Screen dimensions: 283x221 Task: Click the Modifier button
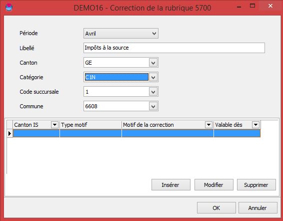pos(213,185)
